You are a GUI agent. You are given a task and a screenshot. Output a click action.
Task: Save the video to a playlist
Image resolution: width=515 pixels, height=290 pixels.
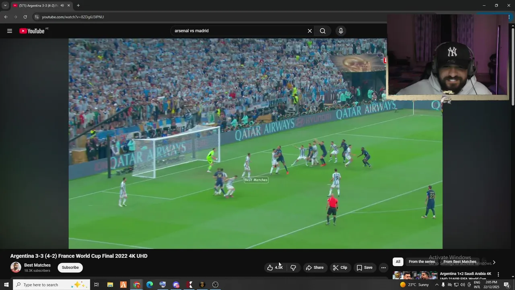[x=365, y=267]
